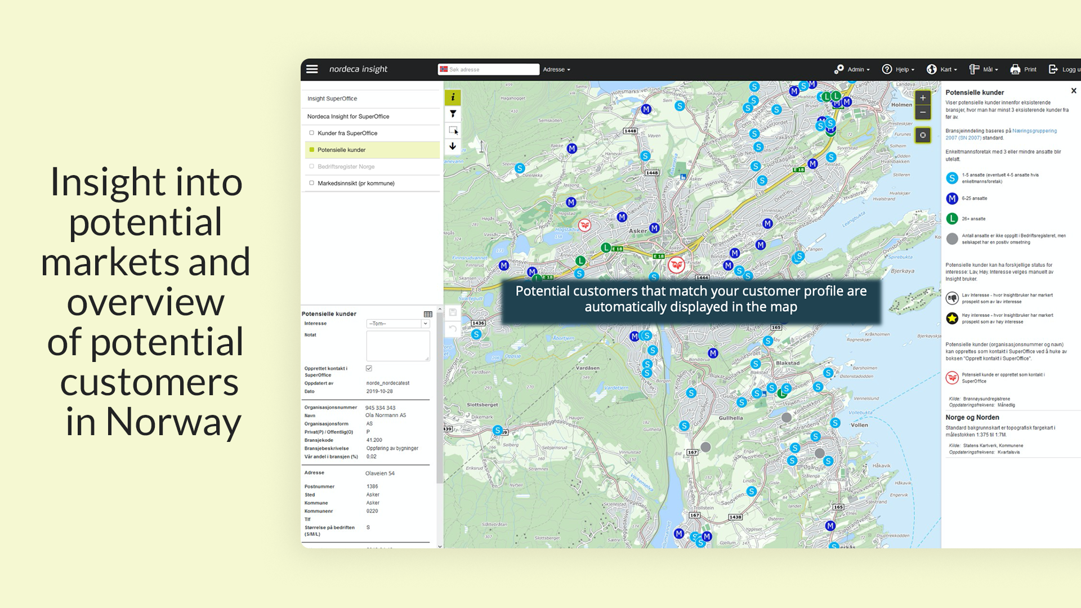Click the Kunder fra SuperOffice label
The image size is (1081, 608).
(347, 133)
